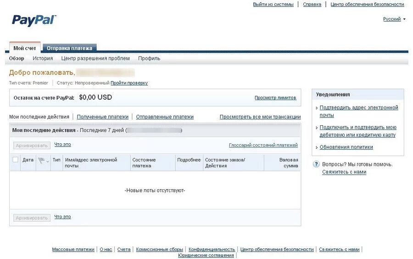This screenshot has height=259, width=413.
Task: Click Просмотреть все мои трансакции
Action: click(x=260, y=117)
